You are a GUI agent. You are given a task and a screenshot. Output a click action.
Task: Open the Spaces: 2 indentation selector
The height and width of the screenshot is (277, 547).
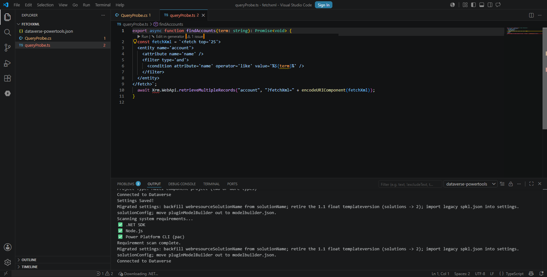click(462, 274)
